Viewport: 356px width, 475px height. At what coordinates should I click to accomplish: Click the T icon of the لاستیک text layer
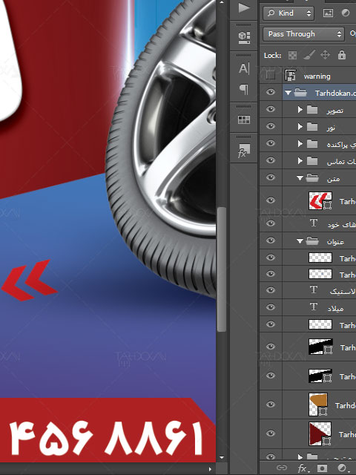[314, 290]
